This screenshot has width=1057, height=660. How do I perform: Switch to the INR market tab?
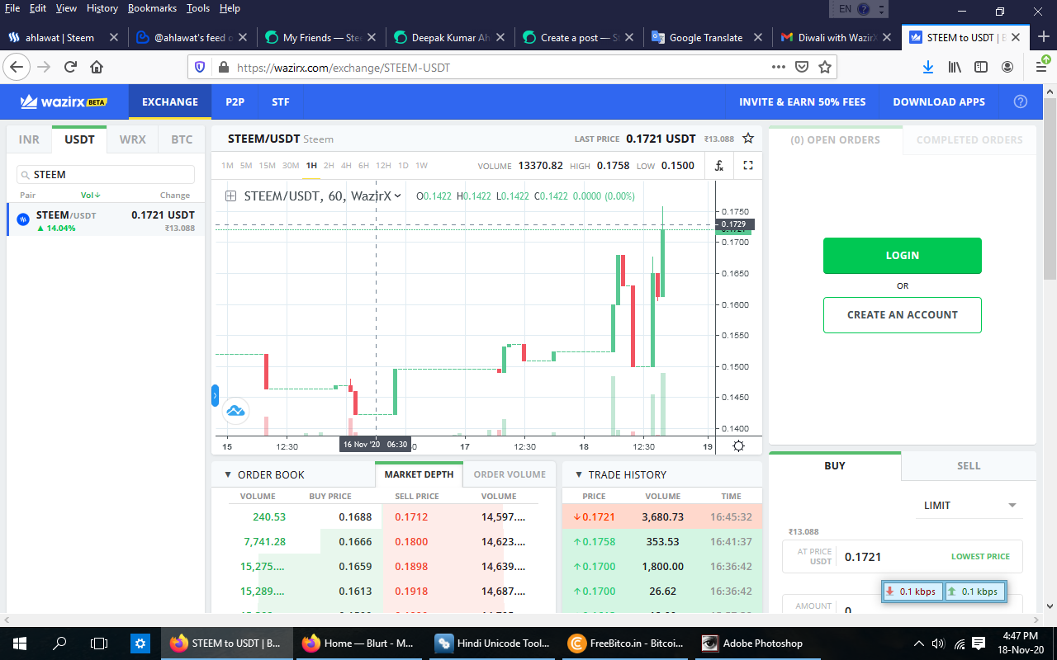(x=29, y=139)
